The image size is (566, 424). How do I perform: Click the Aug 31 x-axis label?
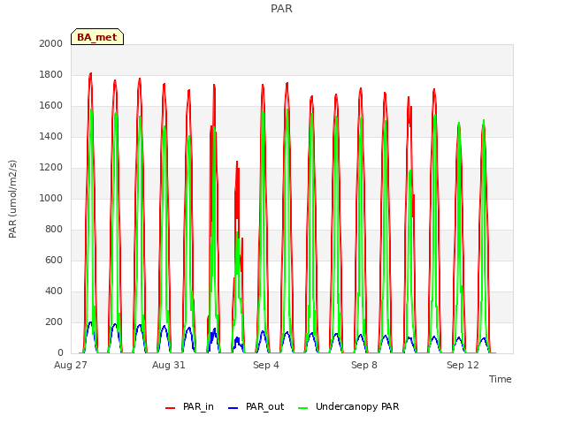pos(169,365)
